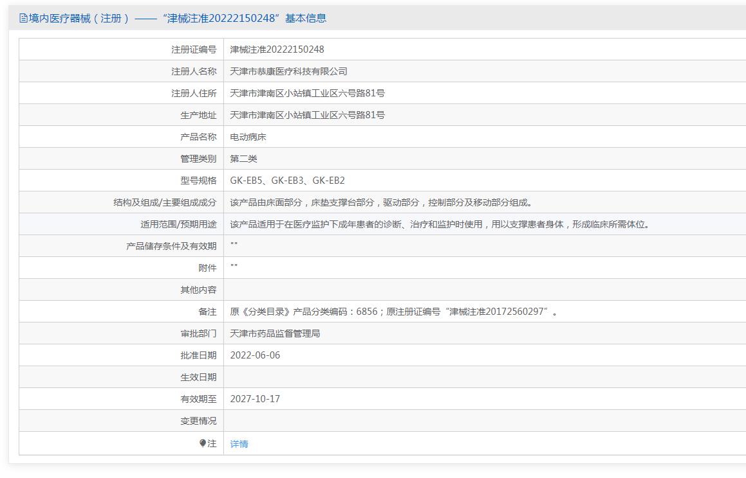This screenshot has height=478, width=746.
Task: Click the lightbulb icon beside 注
Action: [203, 443]
